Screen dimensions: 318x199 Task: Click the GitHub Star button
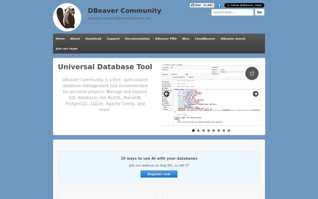[x=196, y=5]
